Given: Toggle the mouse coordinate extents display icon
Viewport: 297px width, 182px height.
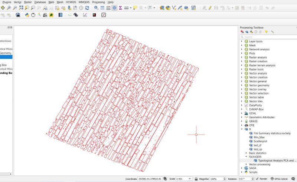Looking at the screenshot, I should (165, 179).
